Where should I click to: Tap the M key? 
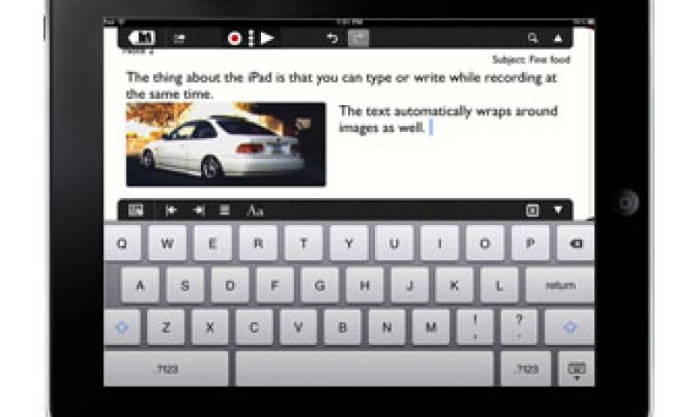[x=431, y=328]
